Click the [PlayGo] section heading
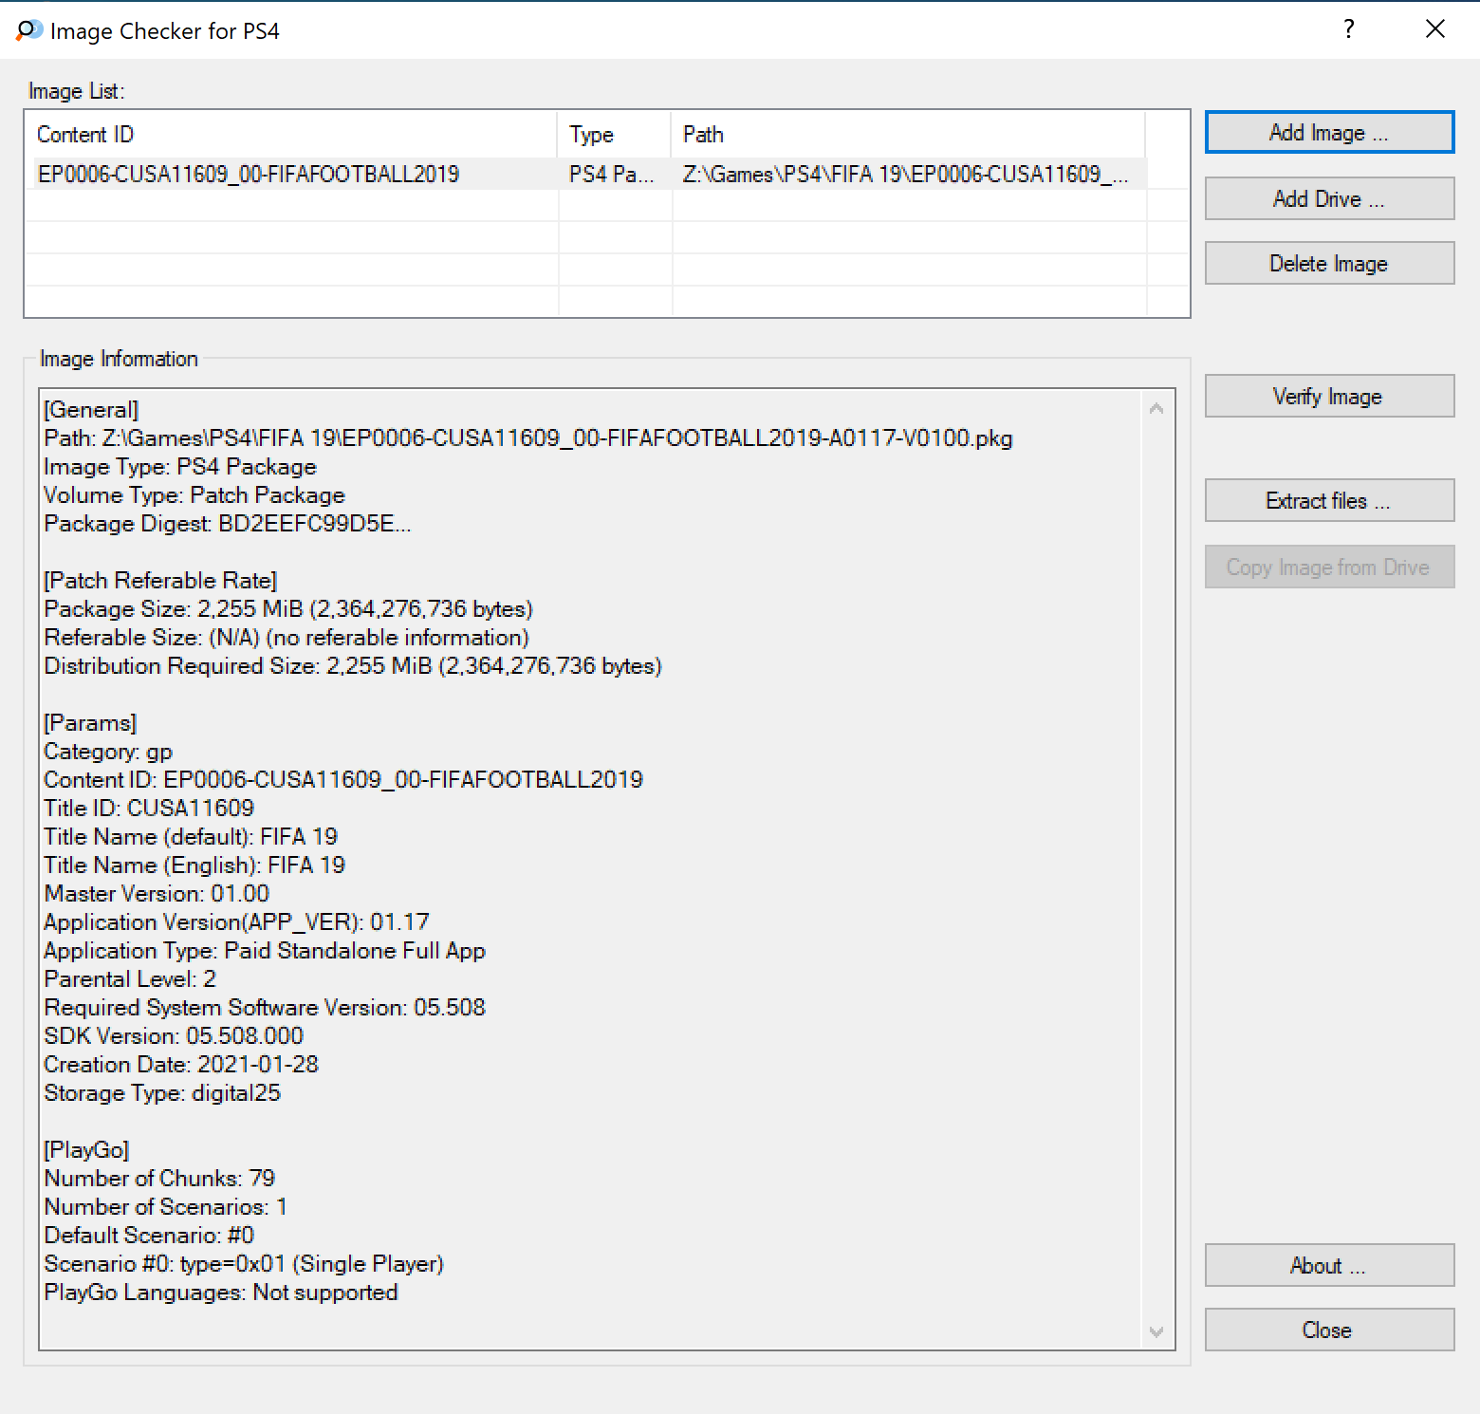This screenshot has width=1480, height=1414. (x=86, y=1149)
